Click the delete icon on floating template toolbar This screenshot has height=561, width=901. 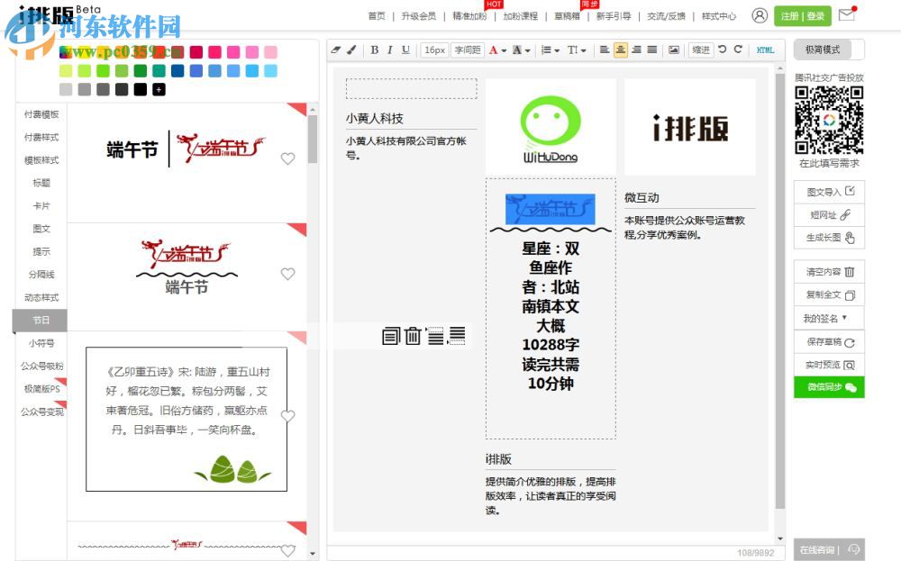pyautogui.click(x=414, y=335)
